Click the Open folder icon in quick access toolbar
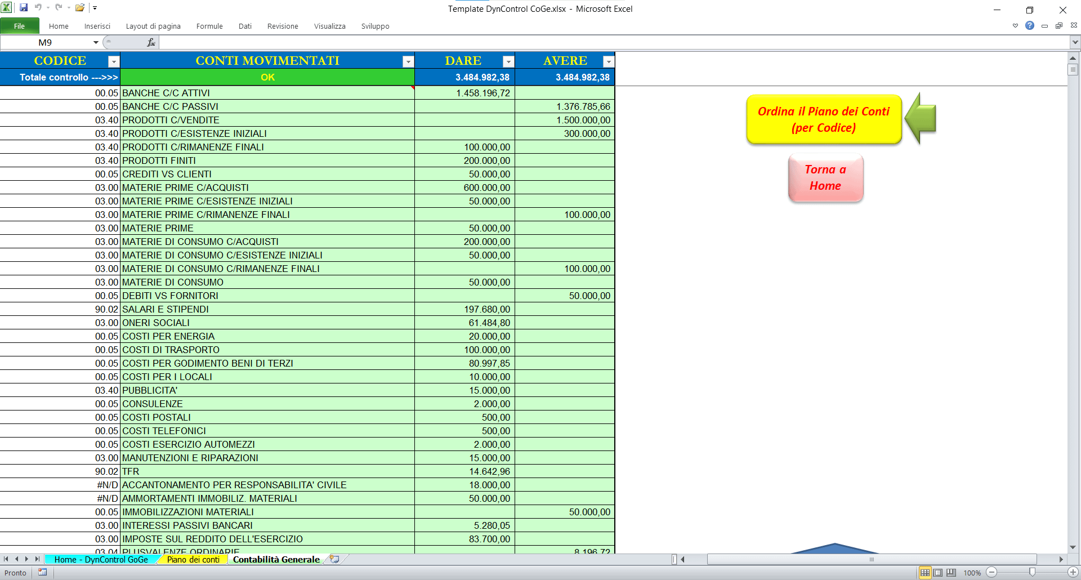 (x=80, y=7)
